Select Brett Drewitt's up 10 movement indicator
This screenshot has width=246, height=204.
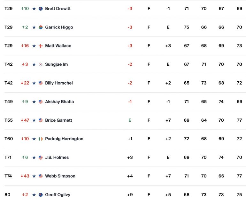[25, 9]
